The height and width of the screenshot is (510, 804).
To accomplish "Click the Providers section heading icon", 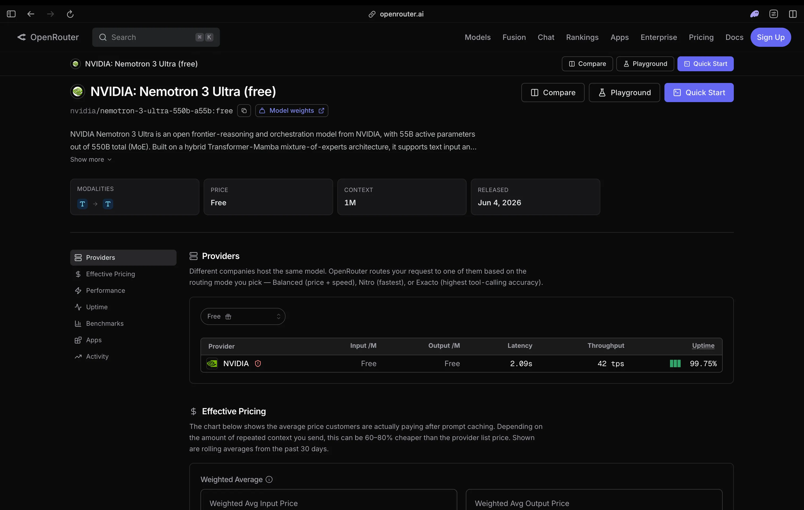I will pos(194,256).
